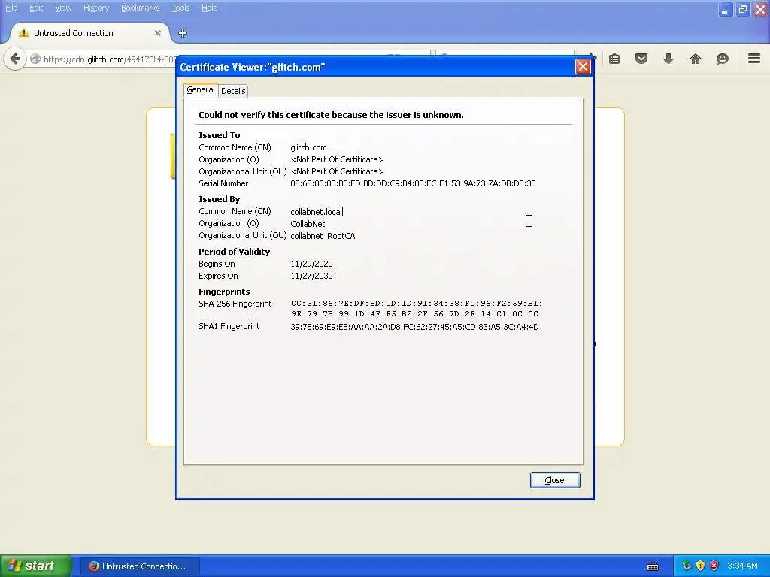770x577 pixels.
Task: Click the Hello chat smiley icon
Action: click(723, 59)
